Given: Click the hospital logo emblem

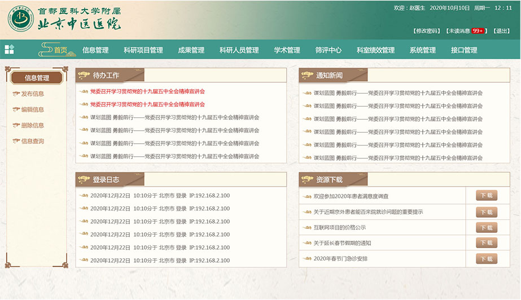Looking at the screenshot, I should point(20,19).
